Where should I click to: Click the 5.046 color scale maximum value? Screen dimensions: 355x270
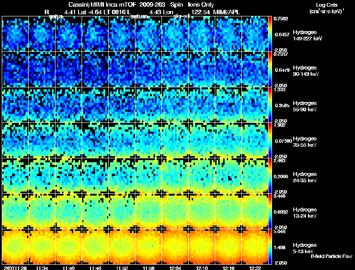[280, 231]
